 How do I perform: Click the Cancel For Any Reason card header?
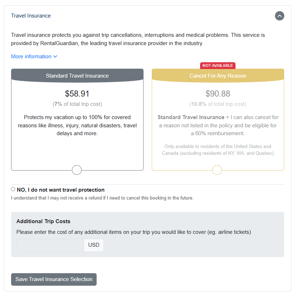(x=218, y=76)
